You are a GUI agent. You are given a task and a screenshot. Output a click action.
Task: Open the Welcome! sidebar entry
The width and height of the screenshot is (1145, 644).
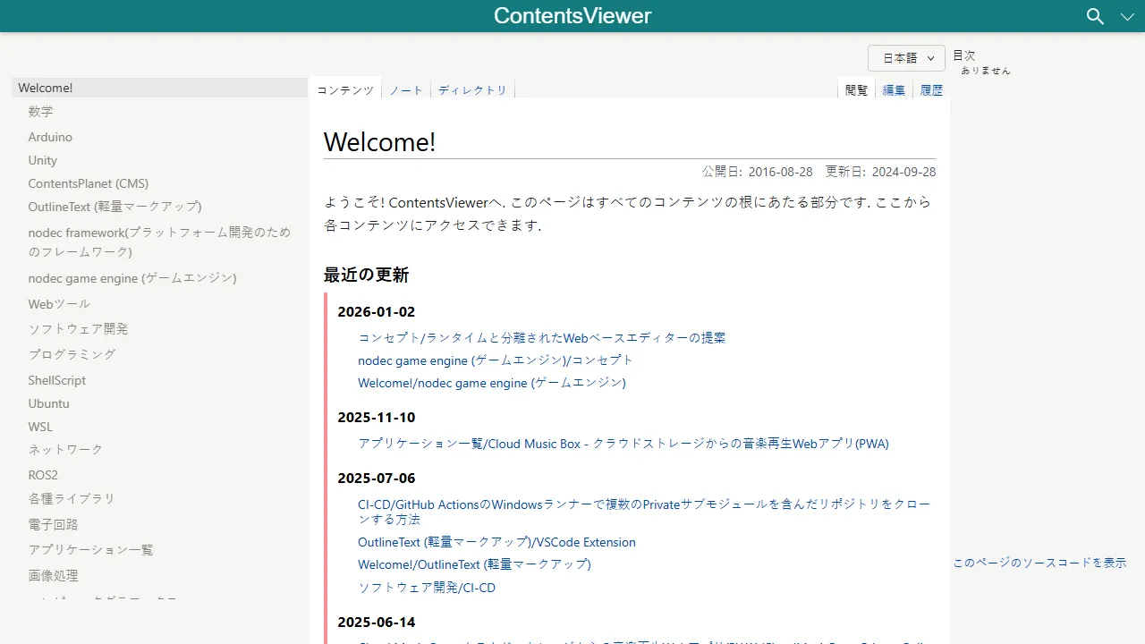tap(45, 87)
